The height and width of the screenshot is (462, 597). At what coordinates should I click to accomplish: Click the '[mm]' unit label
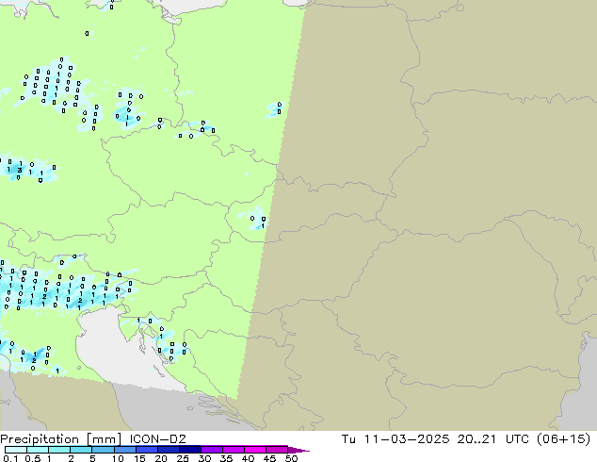pos(105,439)
